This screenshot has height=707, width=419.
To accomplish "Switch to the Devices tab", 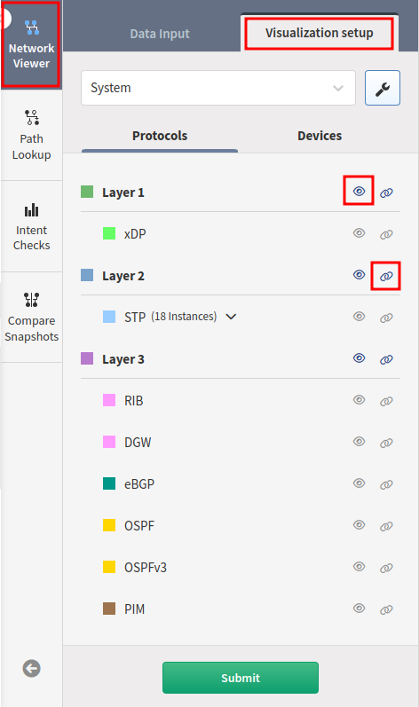I will pyautogui.click(x=320, y=136).
